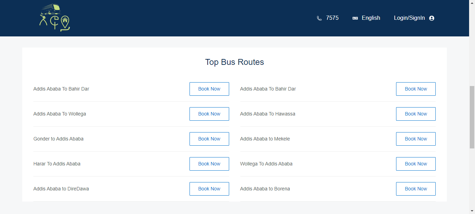Open the English language selector

coord(371,18)
